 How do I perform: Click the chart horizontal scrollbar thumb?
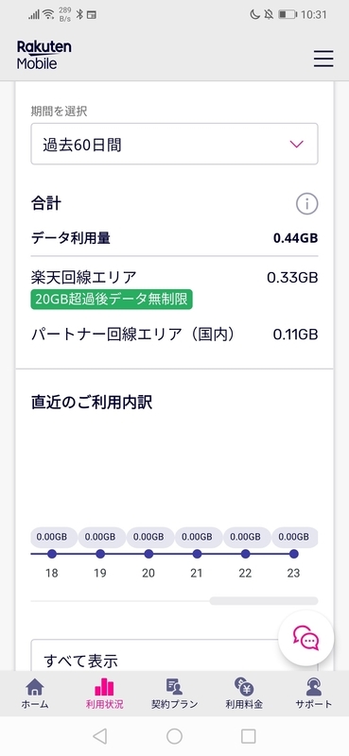[264, 601]
